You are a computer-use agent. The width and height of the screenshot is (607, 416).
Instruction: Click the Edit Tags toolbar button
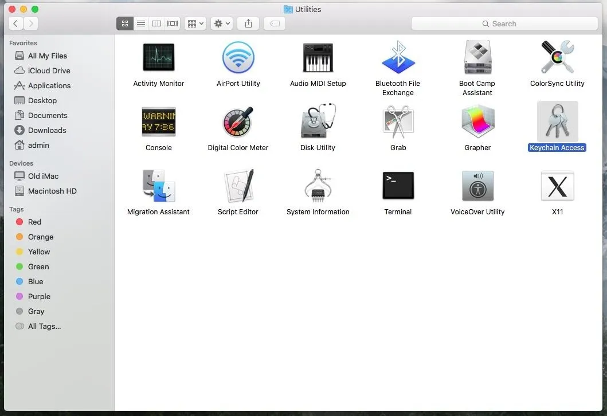(x=275, y=23)
